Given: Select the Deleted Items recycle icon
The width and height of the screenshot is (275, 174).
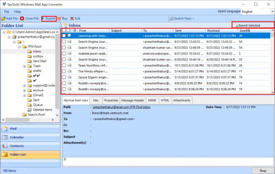Looking at the screenshot, I should [x=30, y=110].
